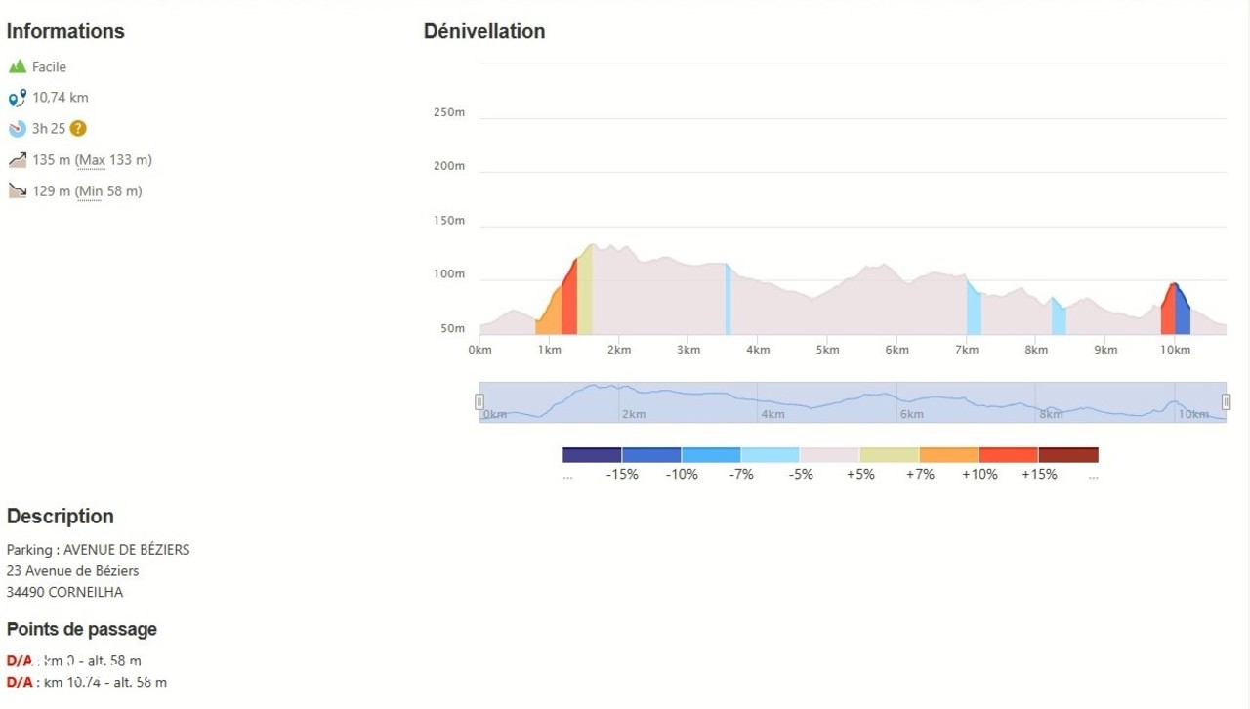Grab the left handle of elevation range selector
Image resolution: width=1250 pixels, height=709 pixels.
(x=479, y=401)
